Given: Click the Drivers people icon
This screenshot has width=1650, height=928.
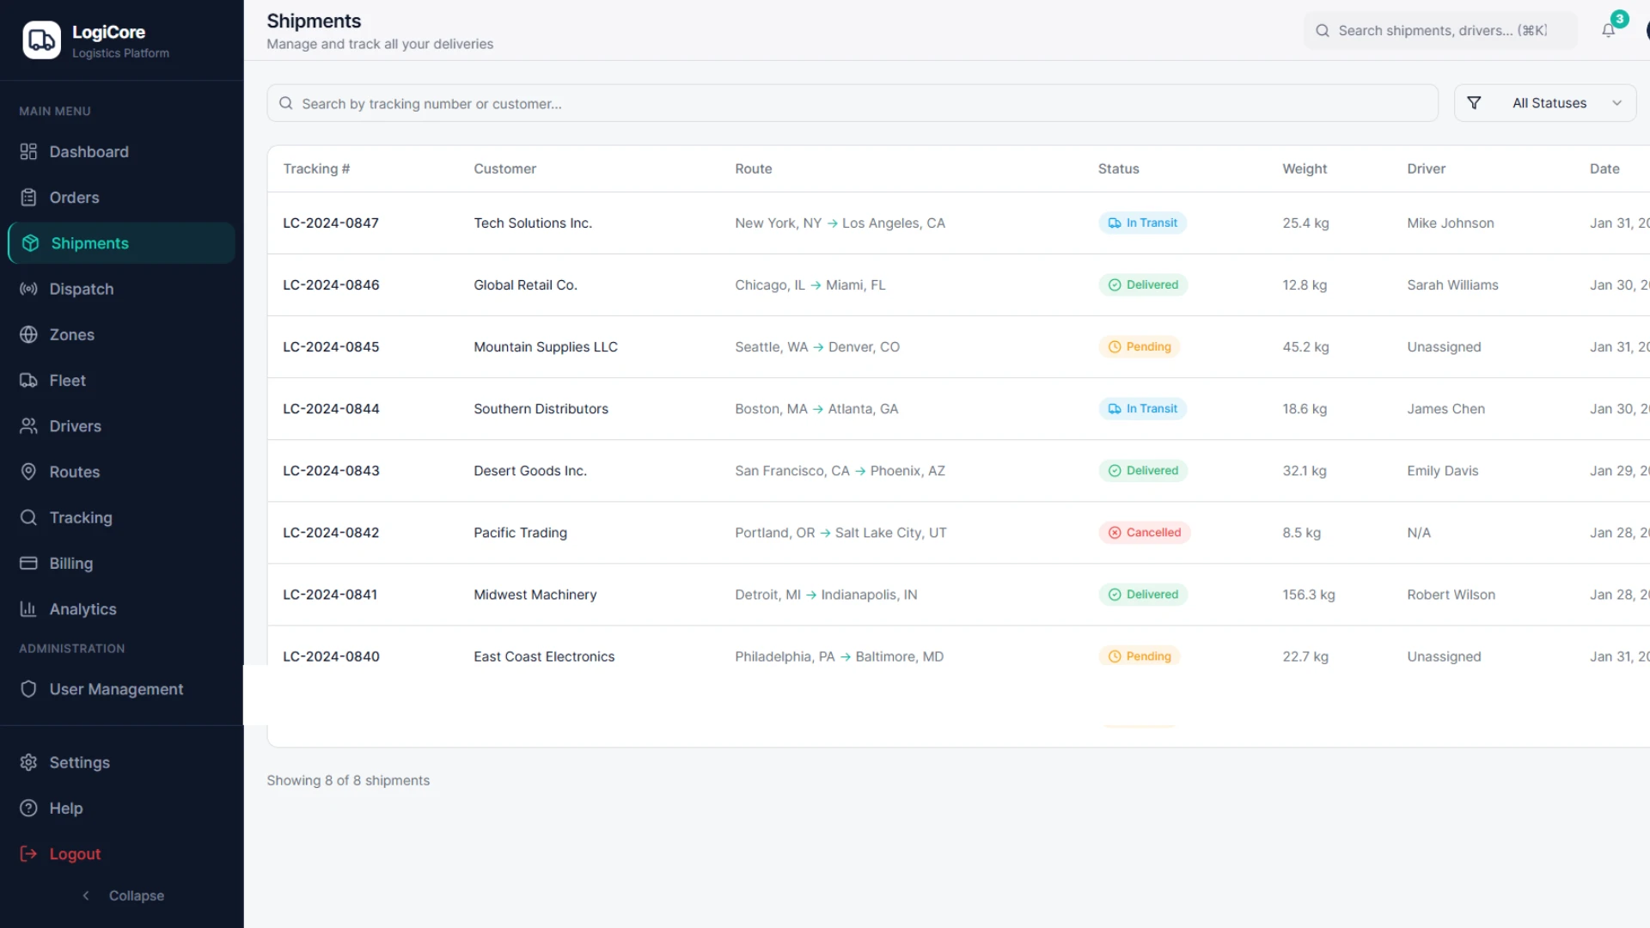Looking at the screenshot, I should click(x=28, y=426).
